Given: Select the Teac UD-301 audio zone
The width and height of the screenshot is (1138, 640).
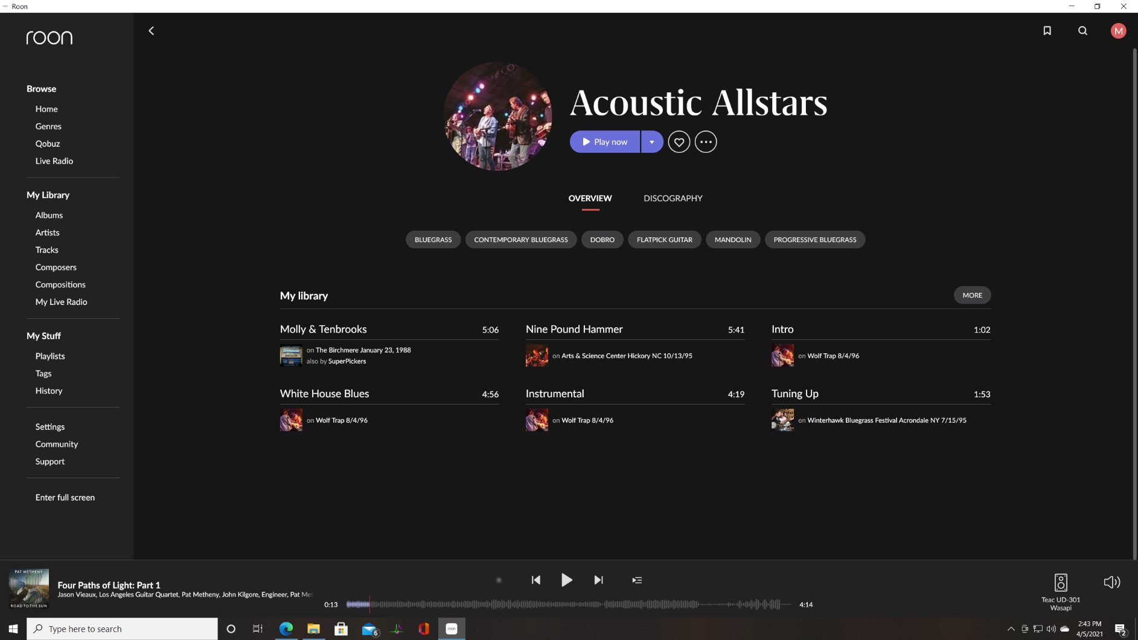Looking at the screenshot, I should click(1060, 591).
